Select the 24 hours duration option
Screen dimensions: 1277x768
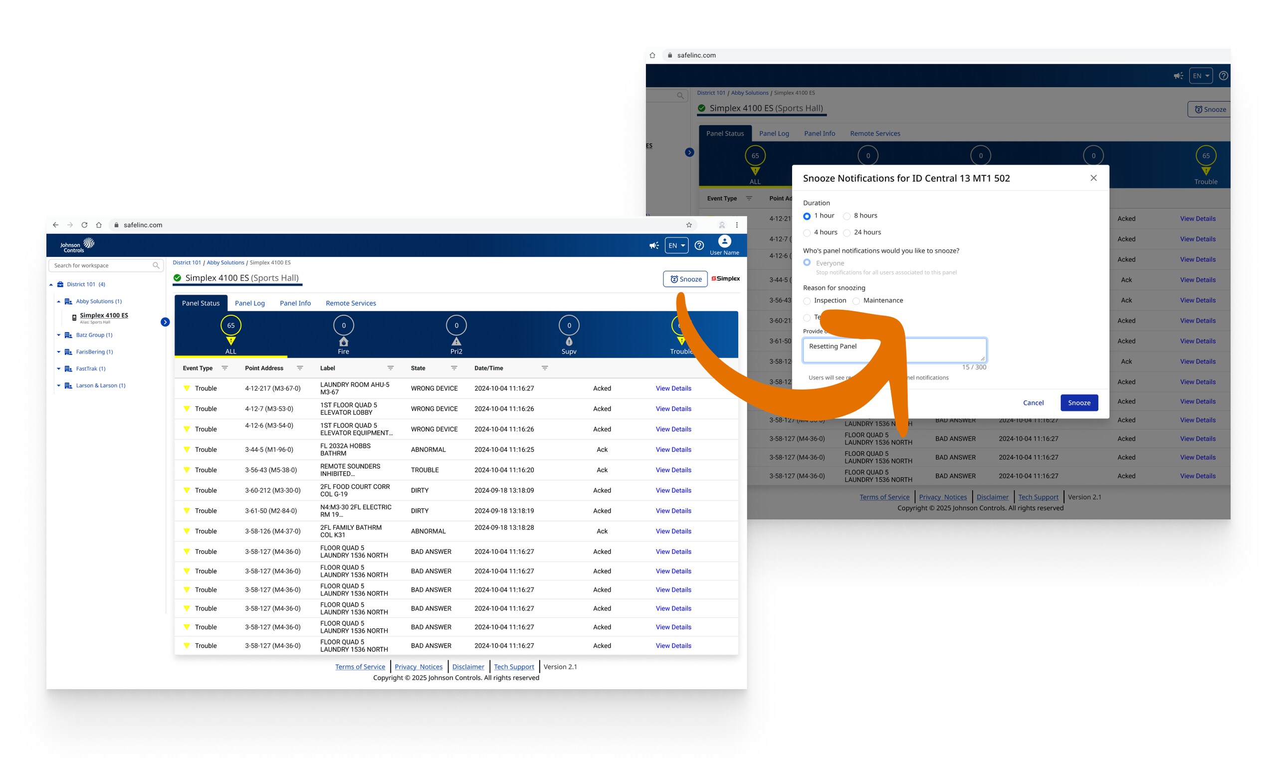coord(847,233)
